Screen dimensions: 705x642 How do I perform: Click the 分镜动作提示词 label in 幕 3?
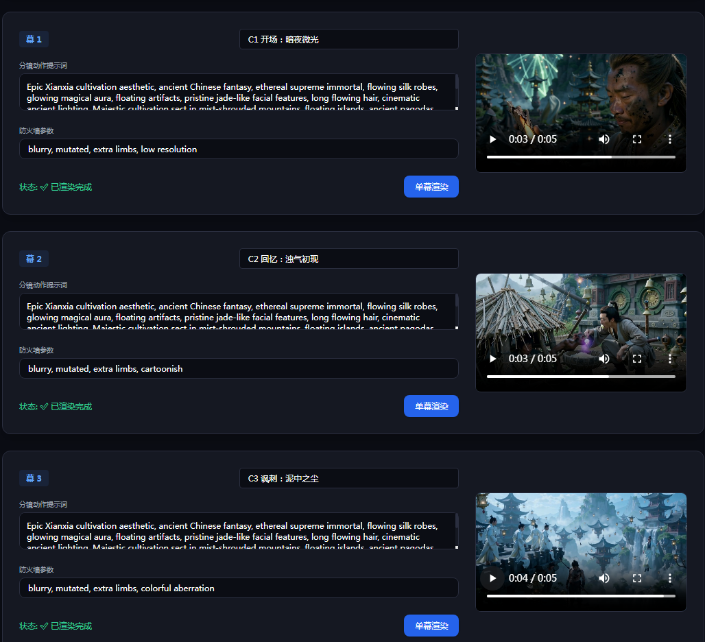click(x=43, y=504)
